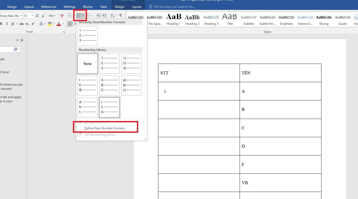Pick the a. b. c. lowercase letter format
The width and height of the screenshot is (358, 199).
pyautogui.click(x=88, y=107)
